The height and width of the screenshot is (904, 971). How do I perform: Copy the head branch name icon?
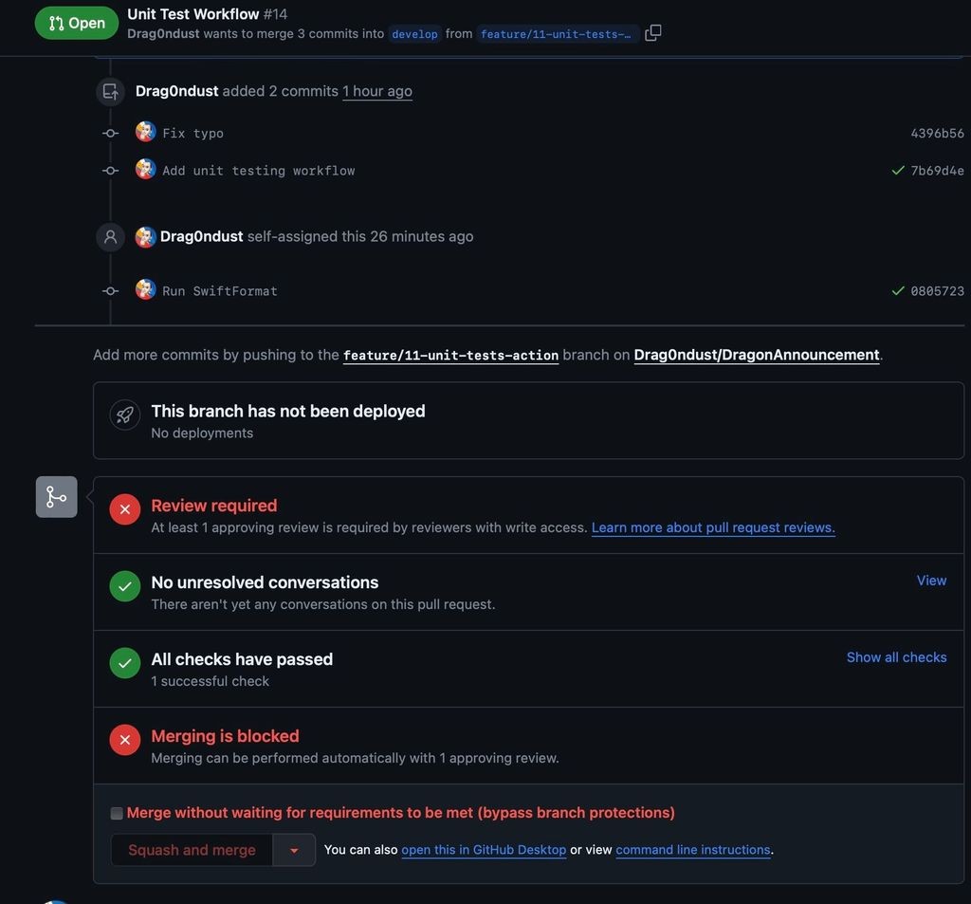[x=652, y=33]
